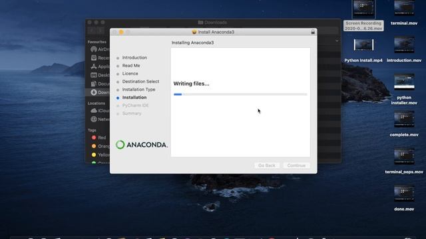426x239 pixels.
Task: Click the Downloads title of the Finder window
Action: [212, 22]
